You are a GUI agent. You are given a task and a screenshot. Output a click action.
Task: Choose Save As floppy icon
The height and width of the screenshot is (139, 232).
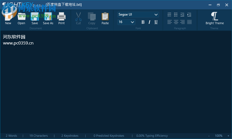[x=48, y=18]
